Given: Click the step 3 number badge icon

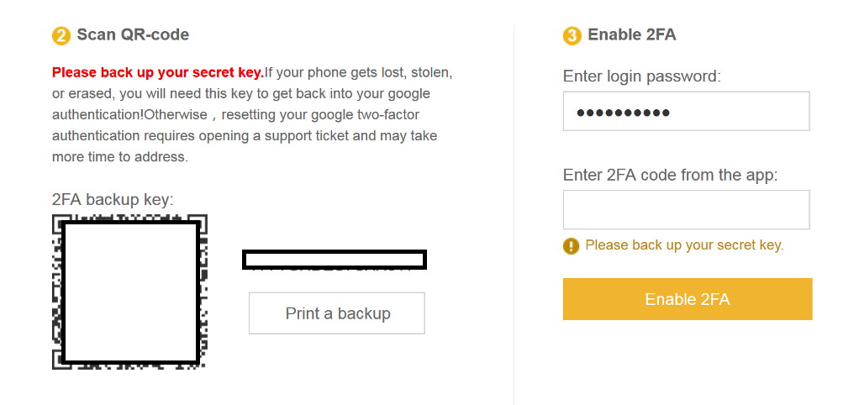Looking at the screenshot, I should (572, 36).
